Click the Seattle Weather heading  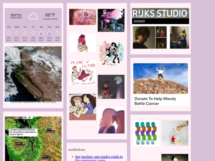coord(16,16)
